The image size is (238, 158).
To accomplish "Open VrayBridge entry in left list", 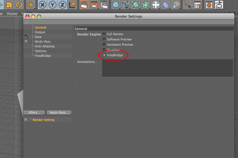I will [43, 56].
